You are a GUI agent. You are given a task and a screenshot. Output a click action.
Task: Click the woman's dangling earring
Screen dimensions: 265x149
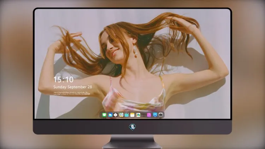click(x=135, y=51)
